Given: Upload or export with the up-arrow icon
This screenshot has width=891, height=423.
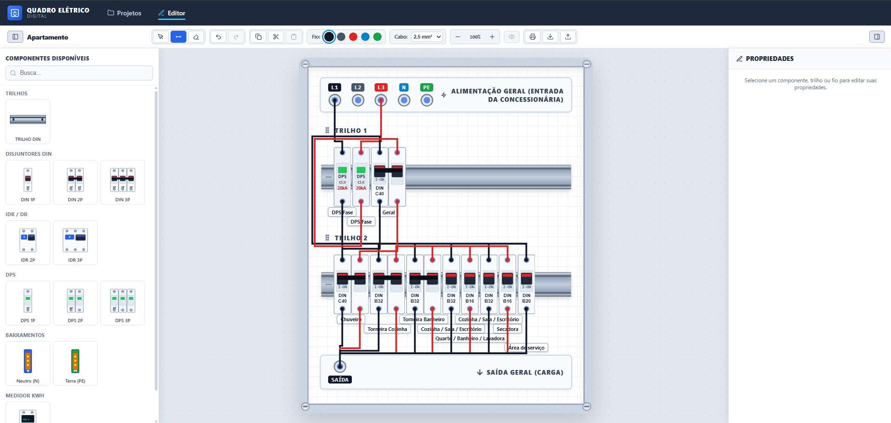Looking at the screenshot, I should pos(568,37).
